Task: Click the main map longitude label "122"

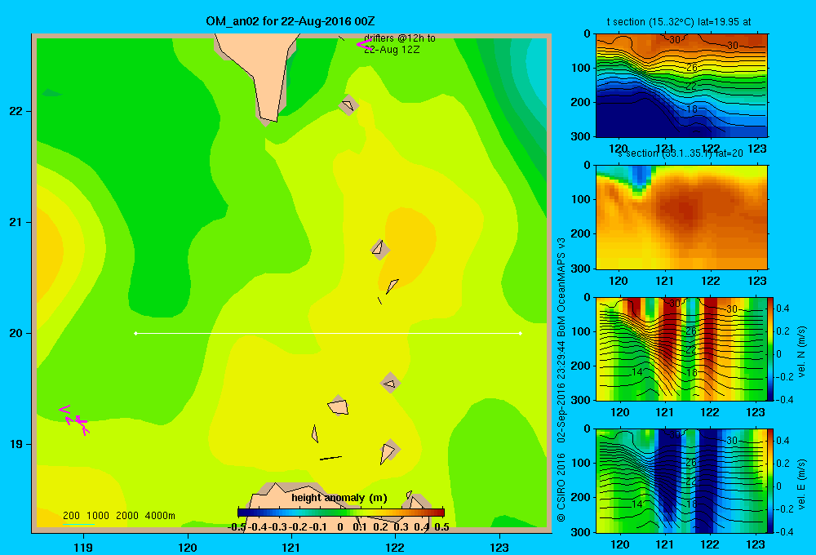Action: point(395,548)
